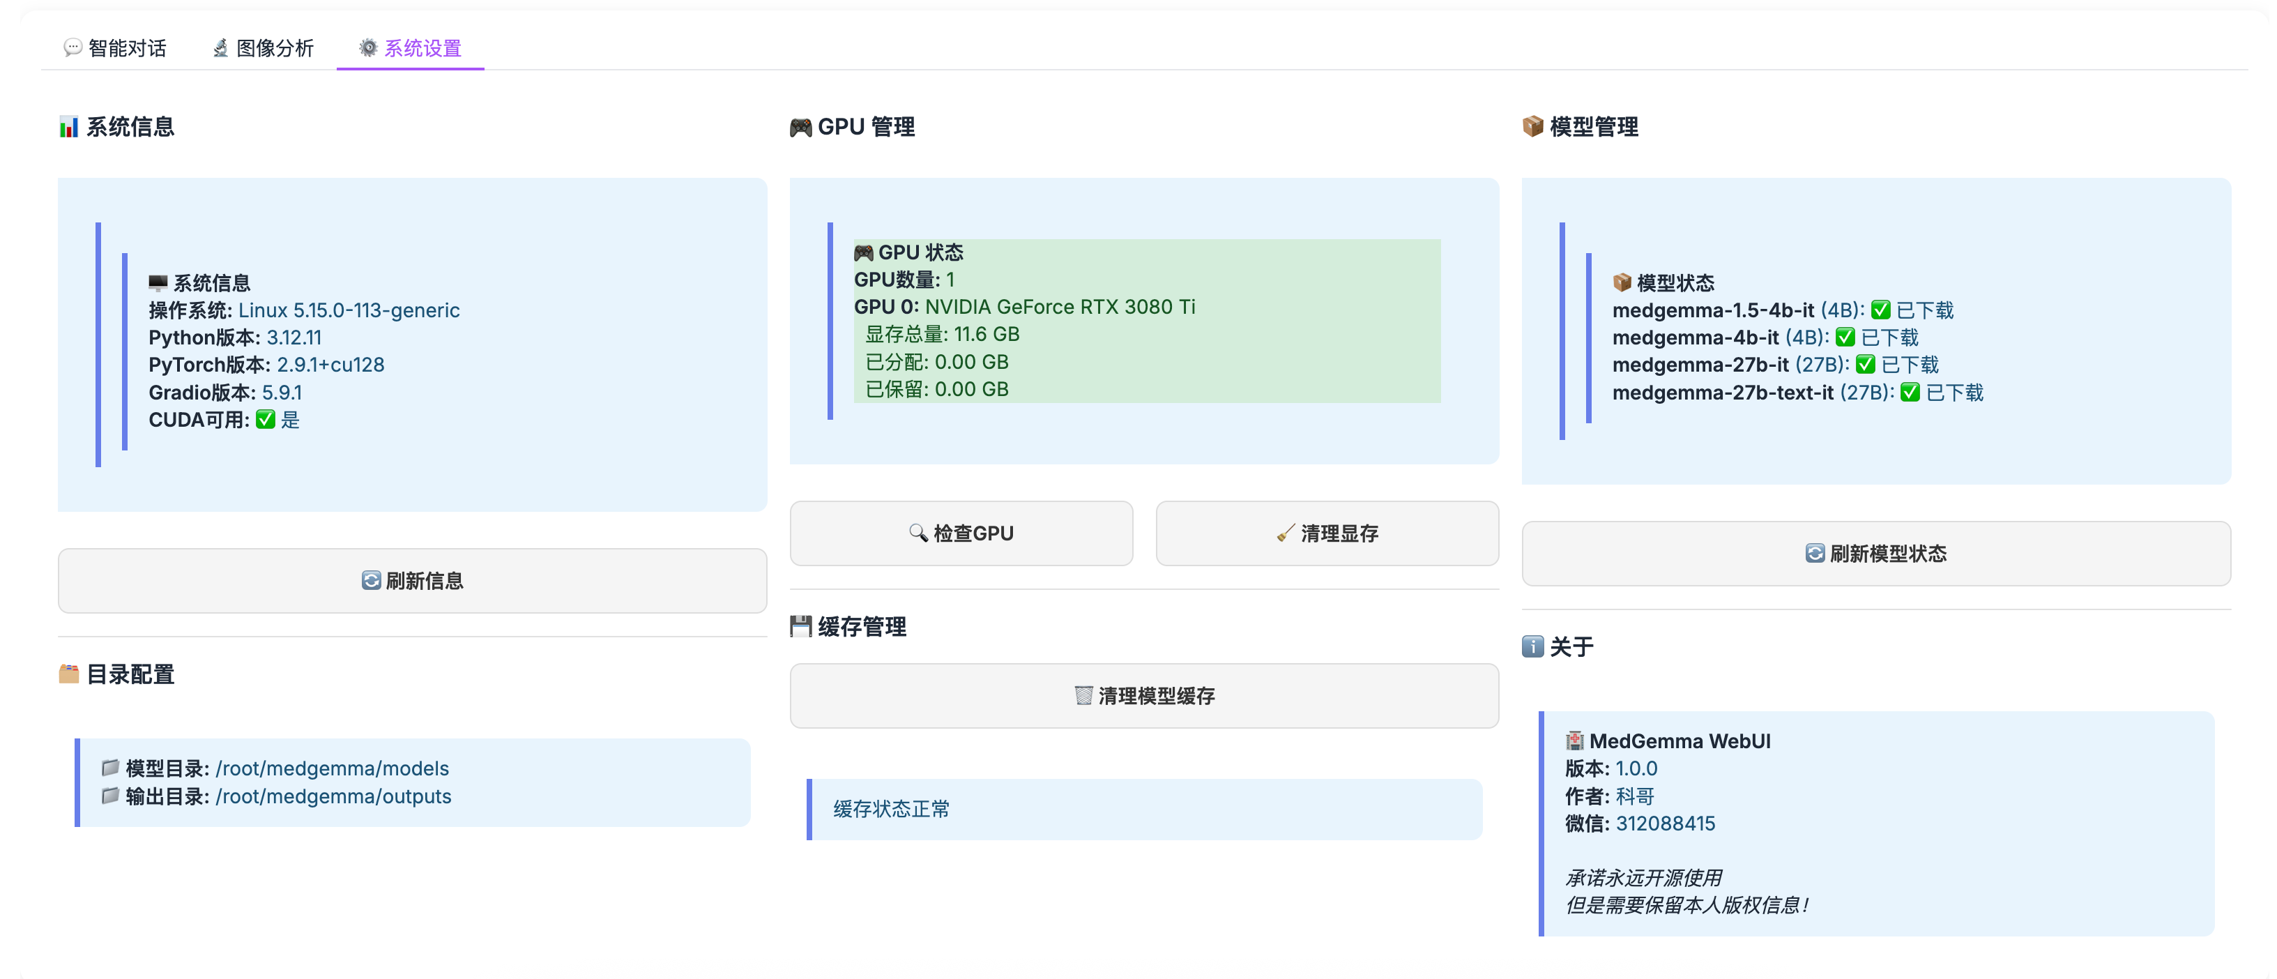Image resolution: width=2277 pixels, height=979 pixels.
Task: Click the 缓存状态正常 status box
Action: click(x=1144, y=809)
